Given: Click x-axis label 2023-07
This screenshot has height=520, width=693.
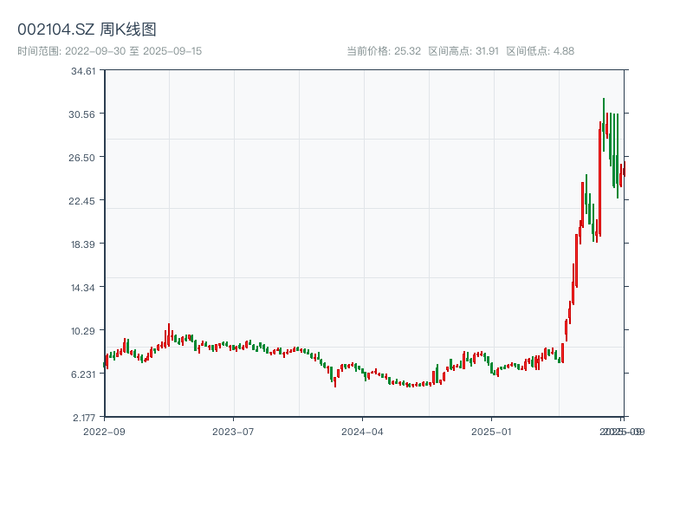Looking at the screenshot, I should [233, 432].
